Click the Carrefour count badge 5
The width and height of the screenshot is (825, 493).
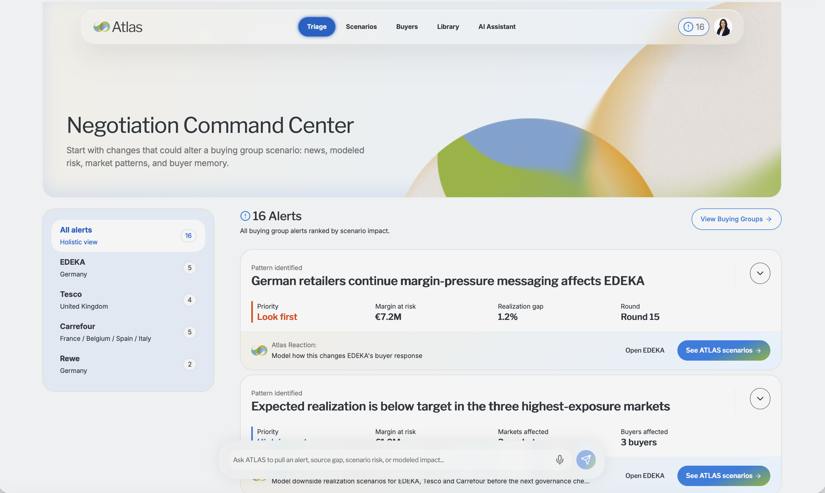pos(190,332)
